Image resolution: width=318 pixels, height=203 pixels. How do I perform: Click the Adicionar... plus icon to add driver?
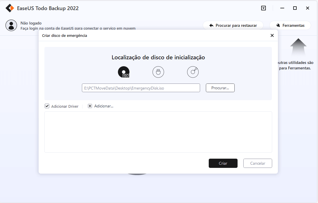pos(90,106)
